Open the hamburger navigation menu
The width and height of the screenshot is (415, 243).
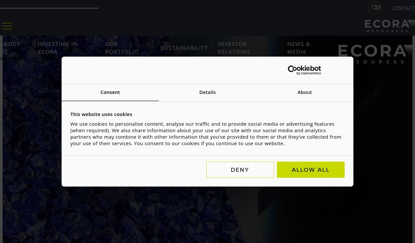point(7,26)
